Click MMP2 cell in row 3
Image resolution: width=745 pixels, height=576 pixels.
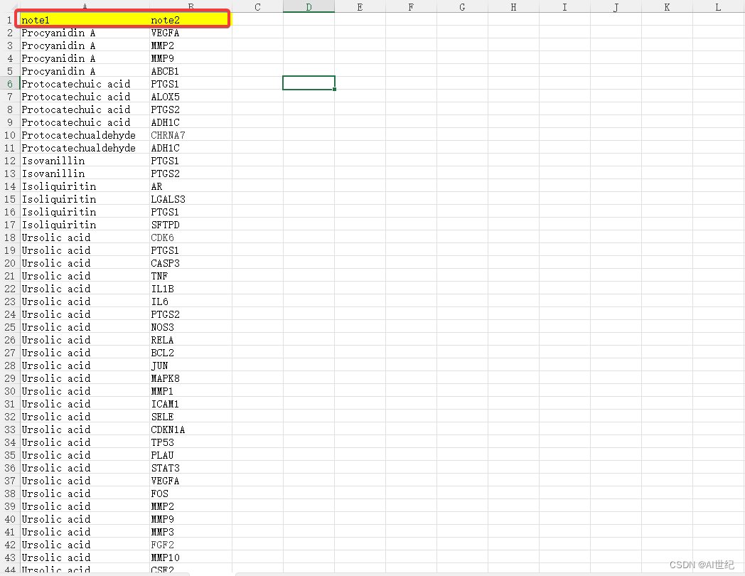click(x=191, y=46)
